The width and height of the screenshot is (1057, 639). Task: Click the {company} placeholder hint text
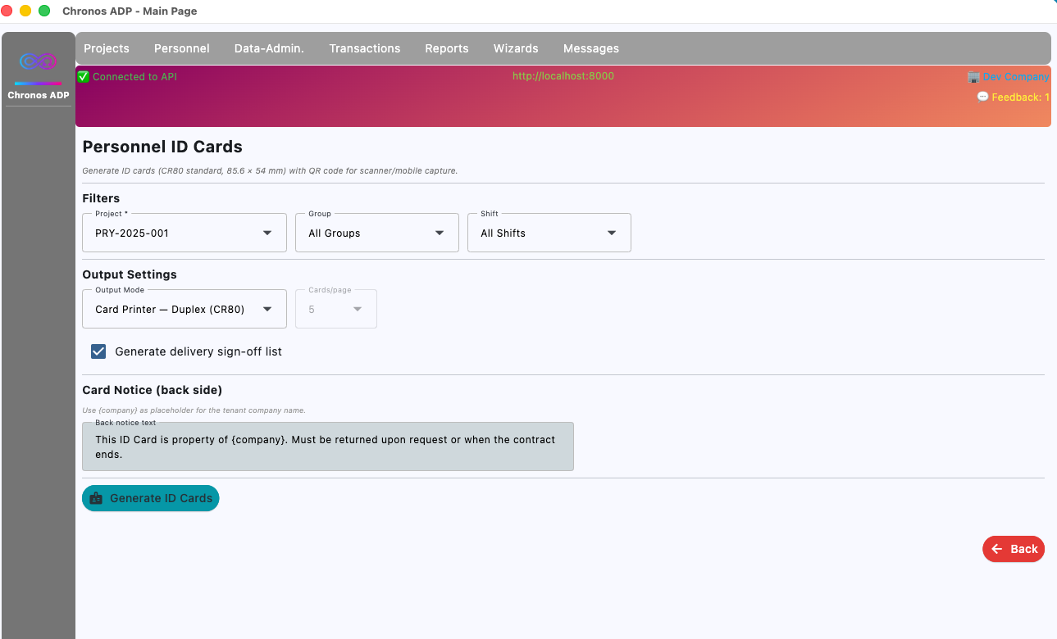pyautogui.click(x=194, y=410)
